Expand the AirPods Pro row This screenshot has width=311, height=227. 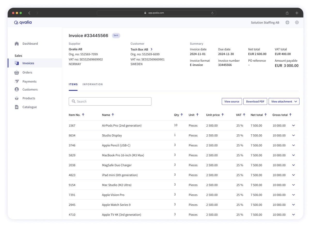[293, 125]
